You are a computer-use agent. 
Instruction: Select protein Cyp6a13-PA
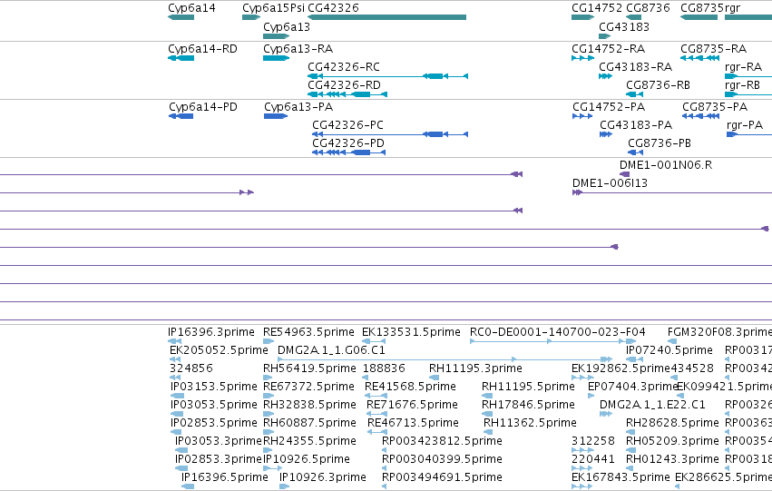(x=298, y=107)
